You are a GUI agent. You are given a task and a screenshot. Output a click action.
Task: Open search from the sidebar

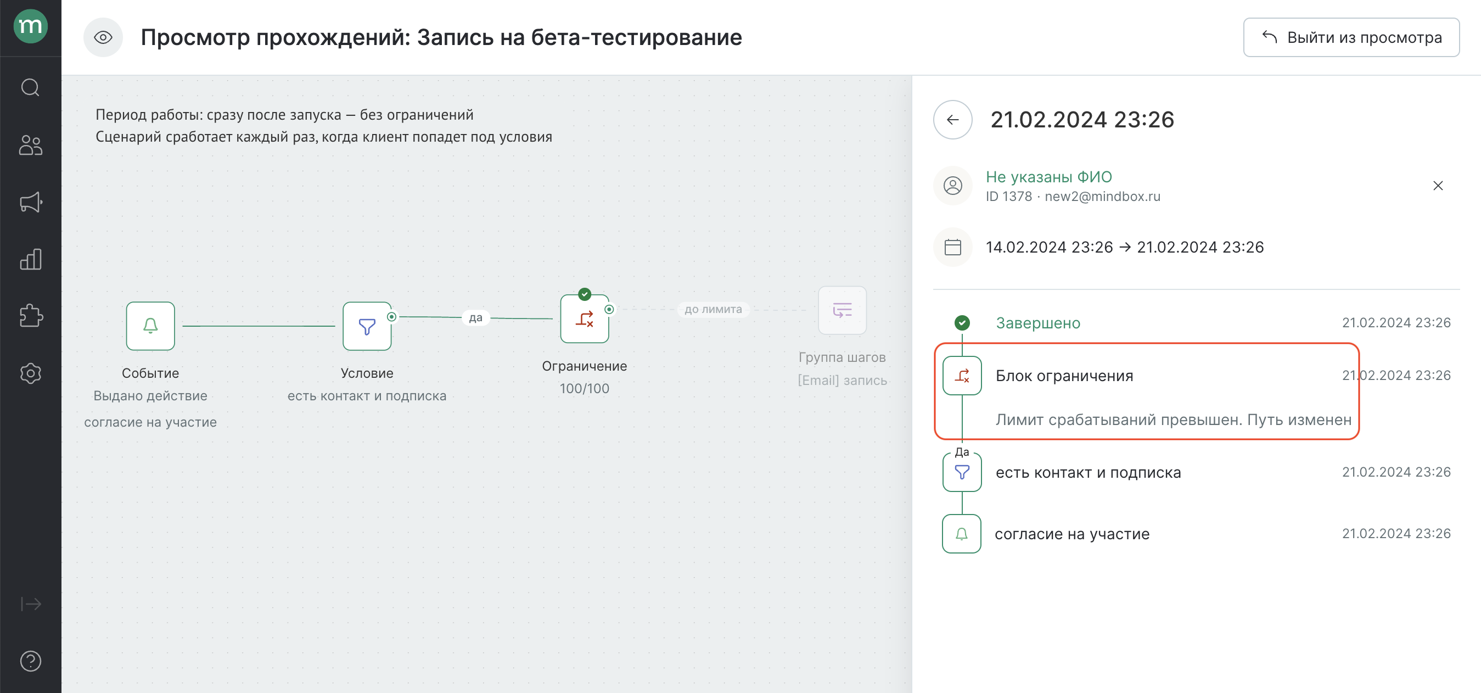click(31, 87)
